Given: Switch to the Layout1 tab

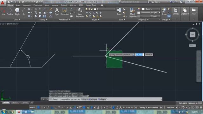Looking at the screenshot, I should [x=15, y=103].
